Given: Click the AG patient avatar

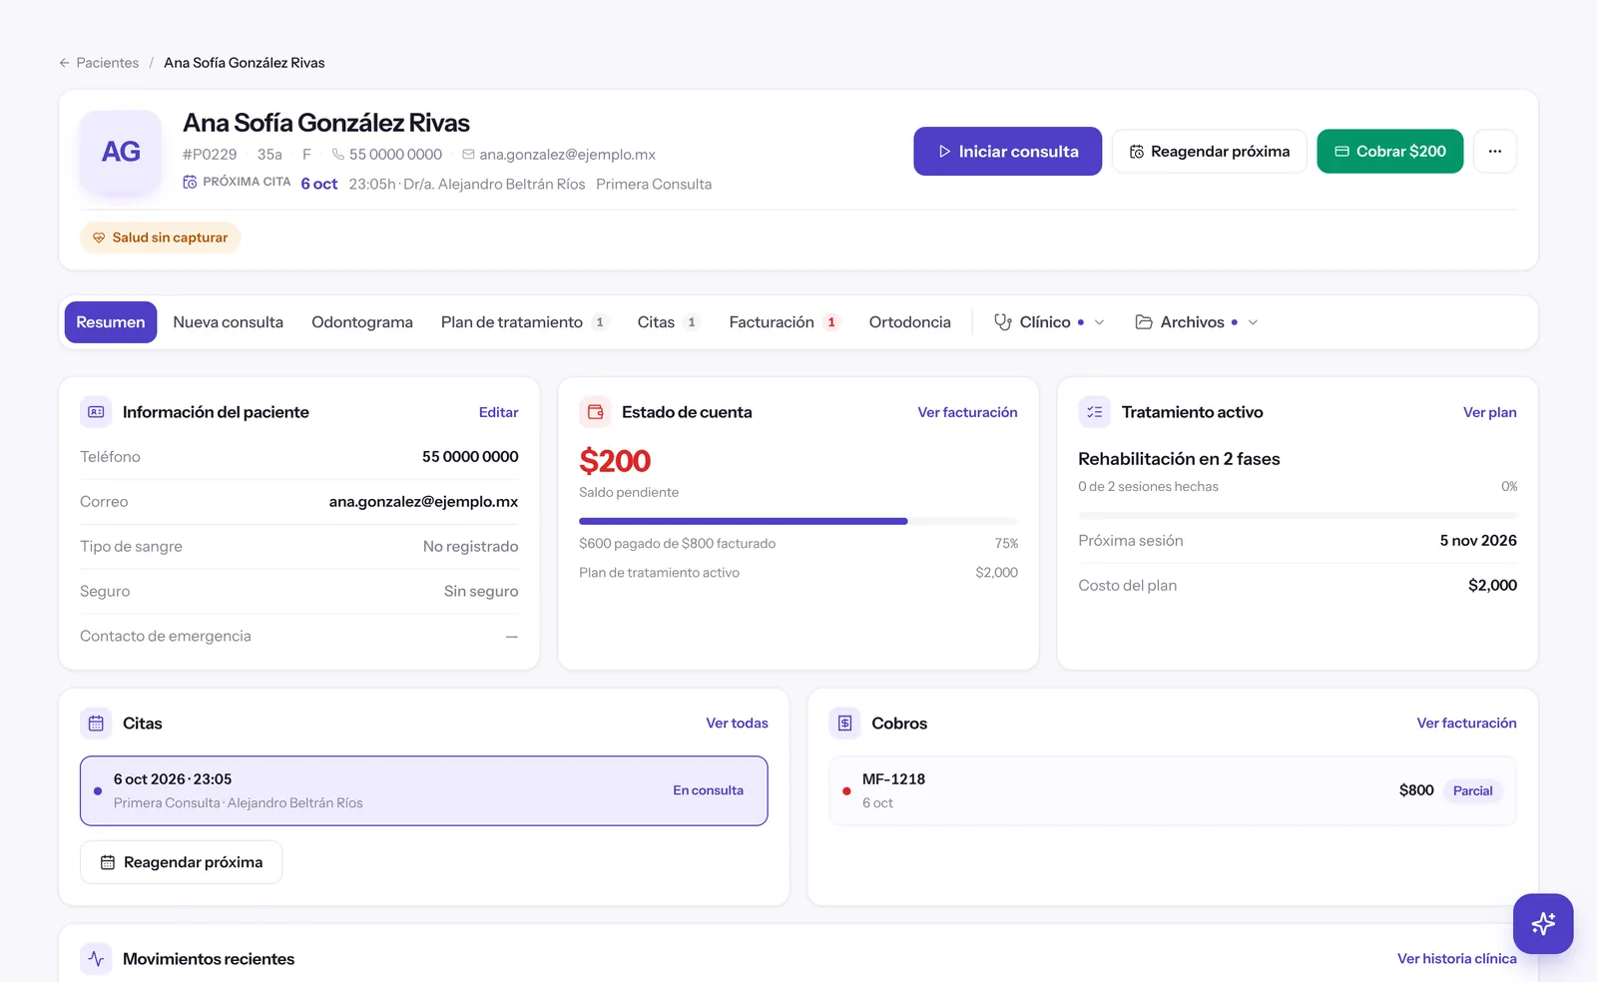Looking at the screenshot, I should point(121,152).
